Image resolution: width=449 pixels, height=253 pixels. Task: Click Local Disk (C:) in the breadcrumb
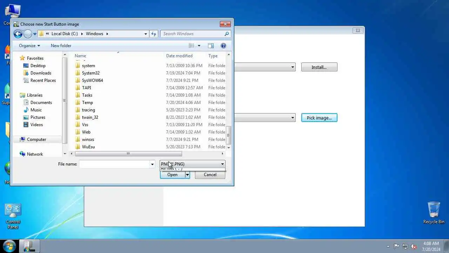pos(65,34)
